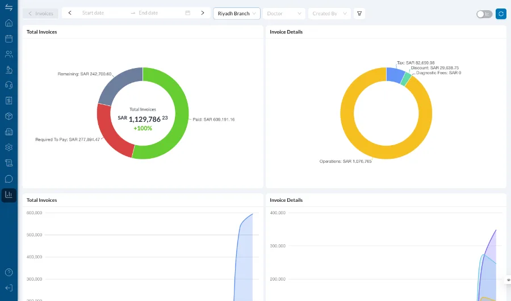Open the building branches icon in sidebar
This screenshot has width=511, height=301.
click(9, 132)
